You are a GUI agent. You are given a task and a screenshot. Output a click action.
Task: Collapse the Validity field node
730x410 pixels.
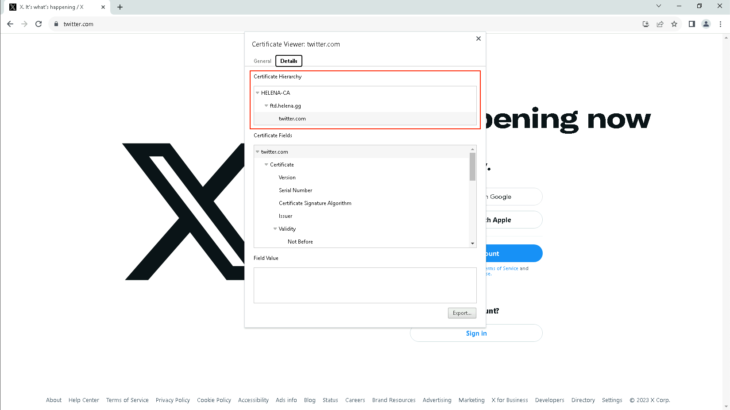point(275,229)
